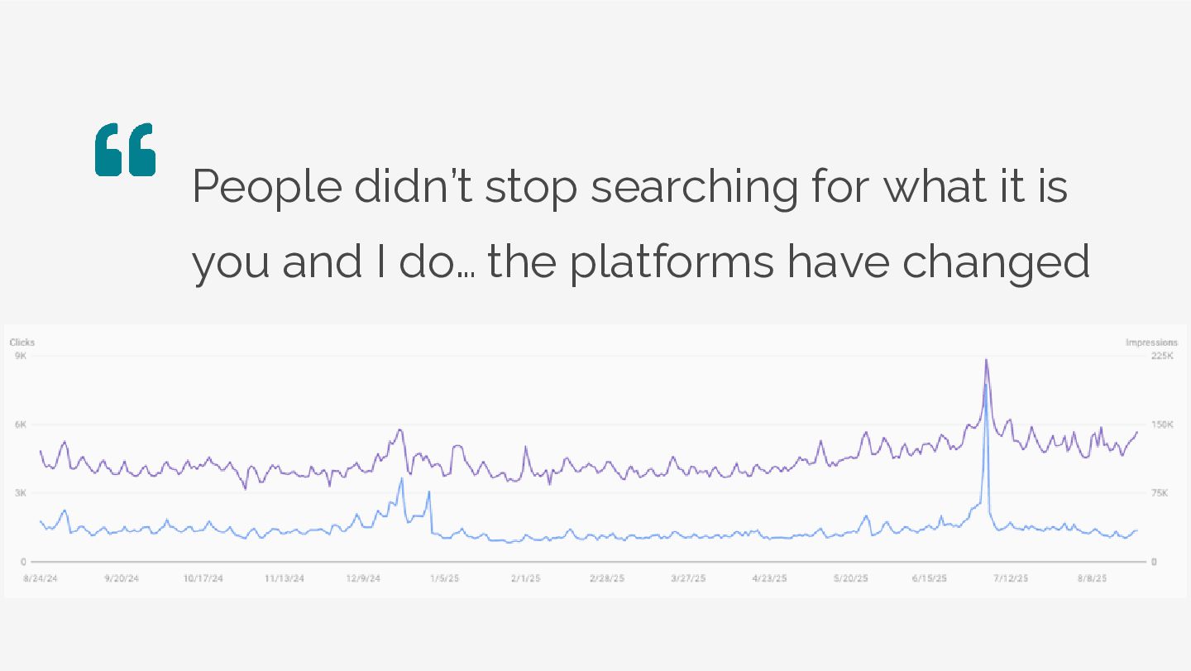
Task: Click the "Impressions" axis title
Action: pos(1151,342)
